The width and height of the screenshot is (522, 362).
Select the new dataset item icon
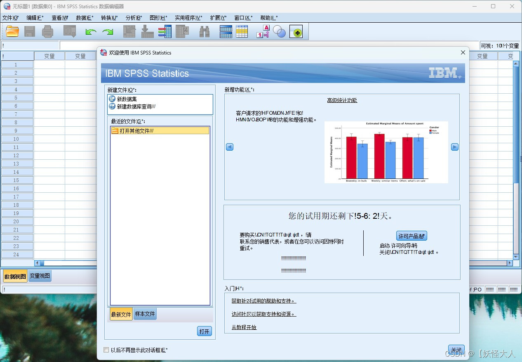coord(112,99)
